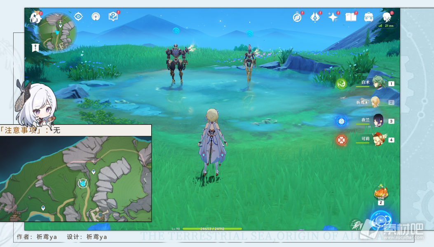434x247 pixels.
Task: Use 白术's green elemental burst icon
Action: 342,84
